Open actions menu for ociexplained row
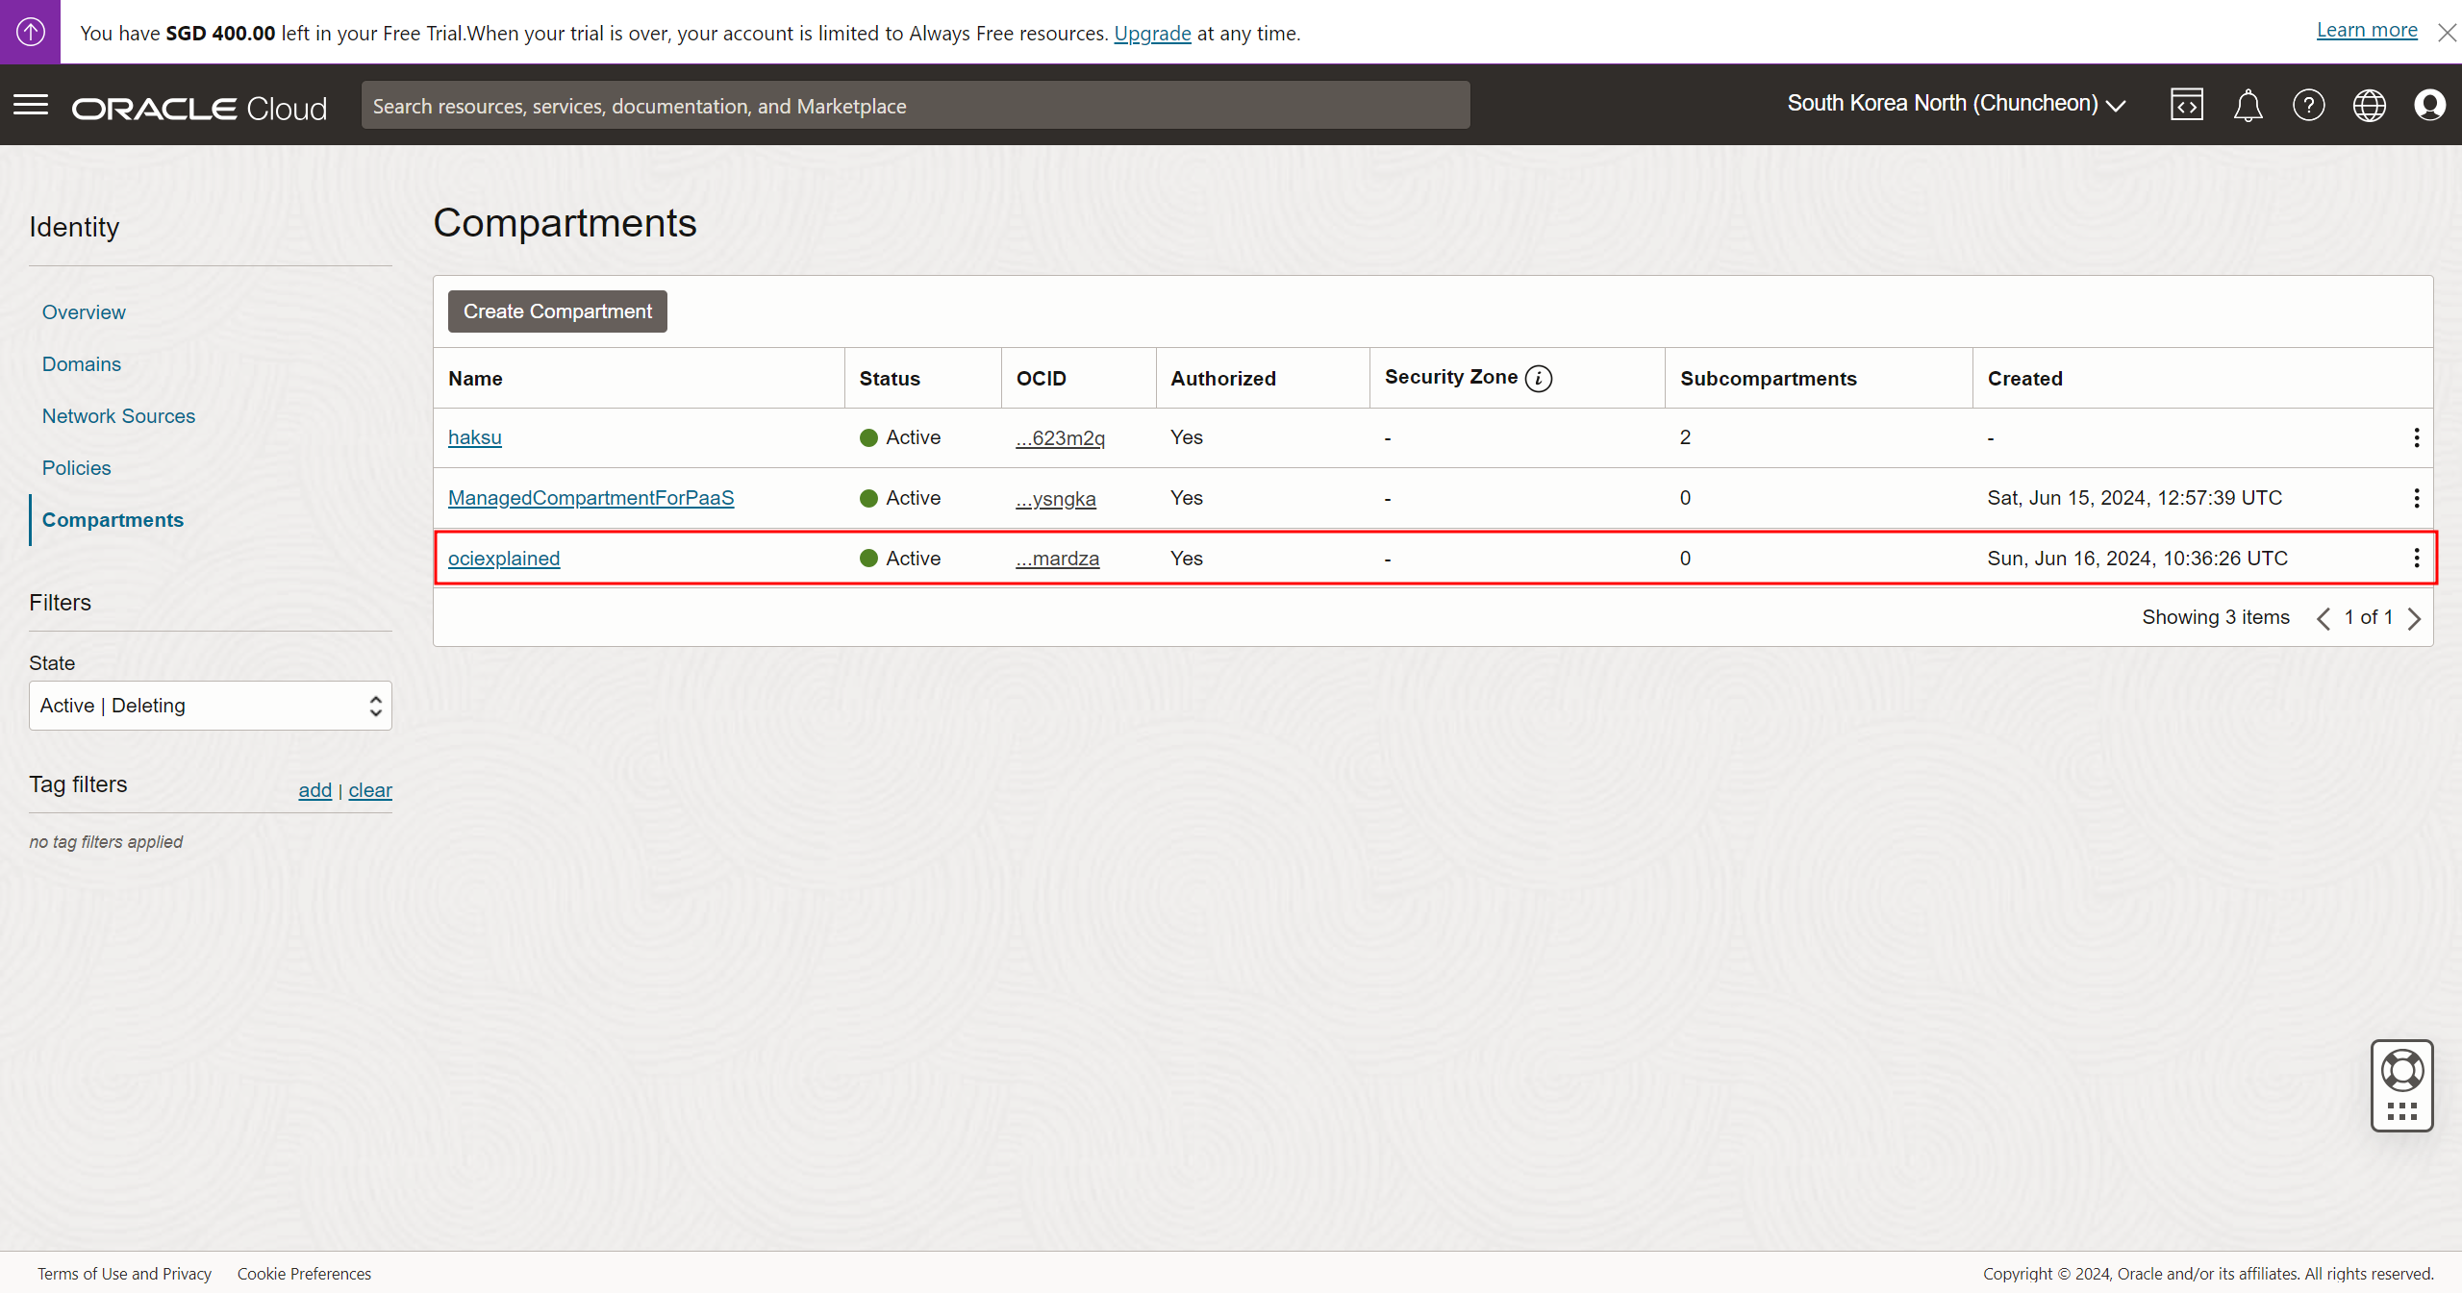Screen dimensions: 2462x1293 [2416, 559]
